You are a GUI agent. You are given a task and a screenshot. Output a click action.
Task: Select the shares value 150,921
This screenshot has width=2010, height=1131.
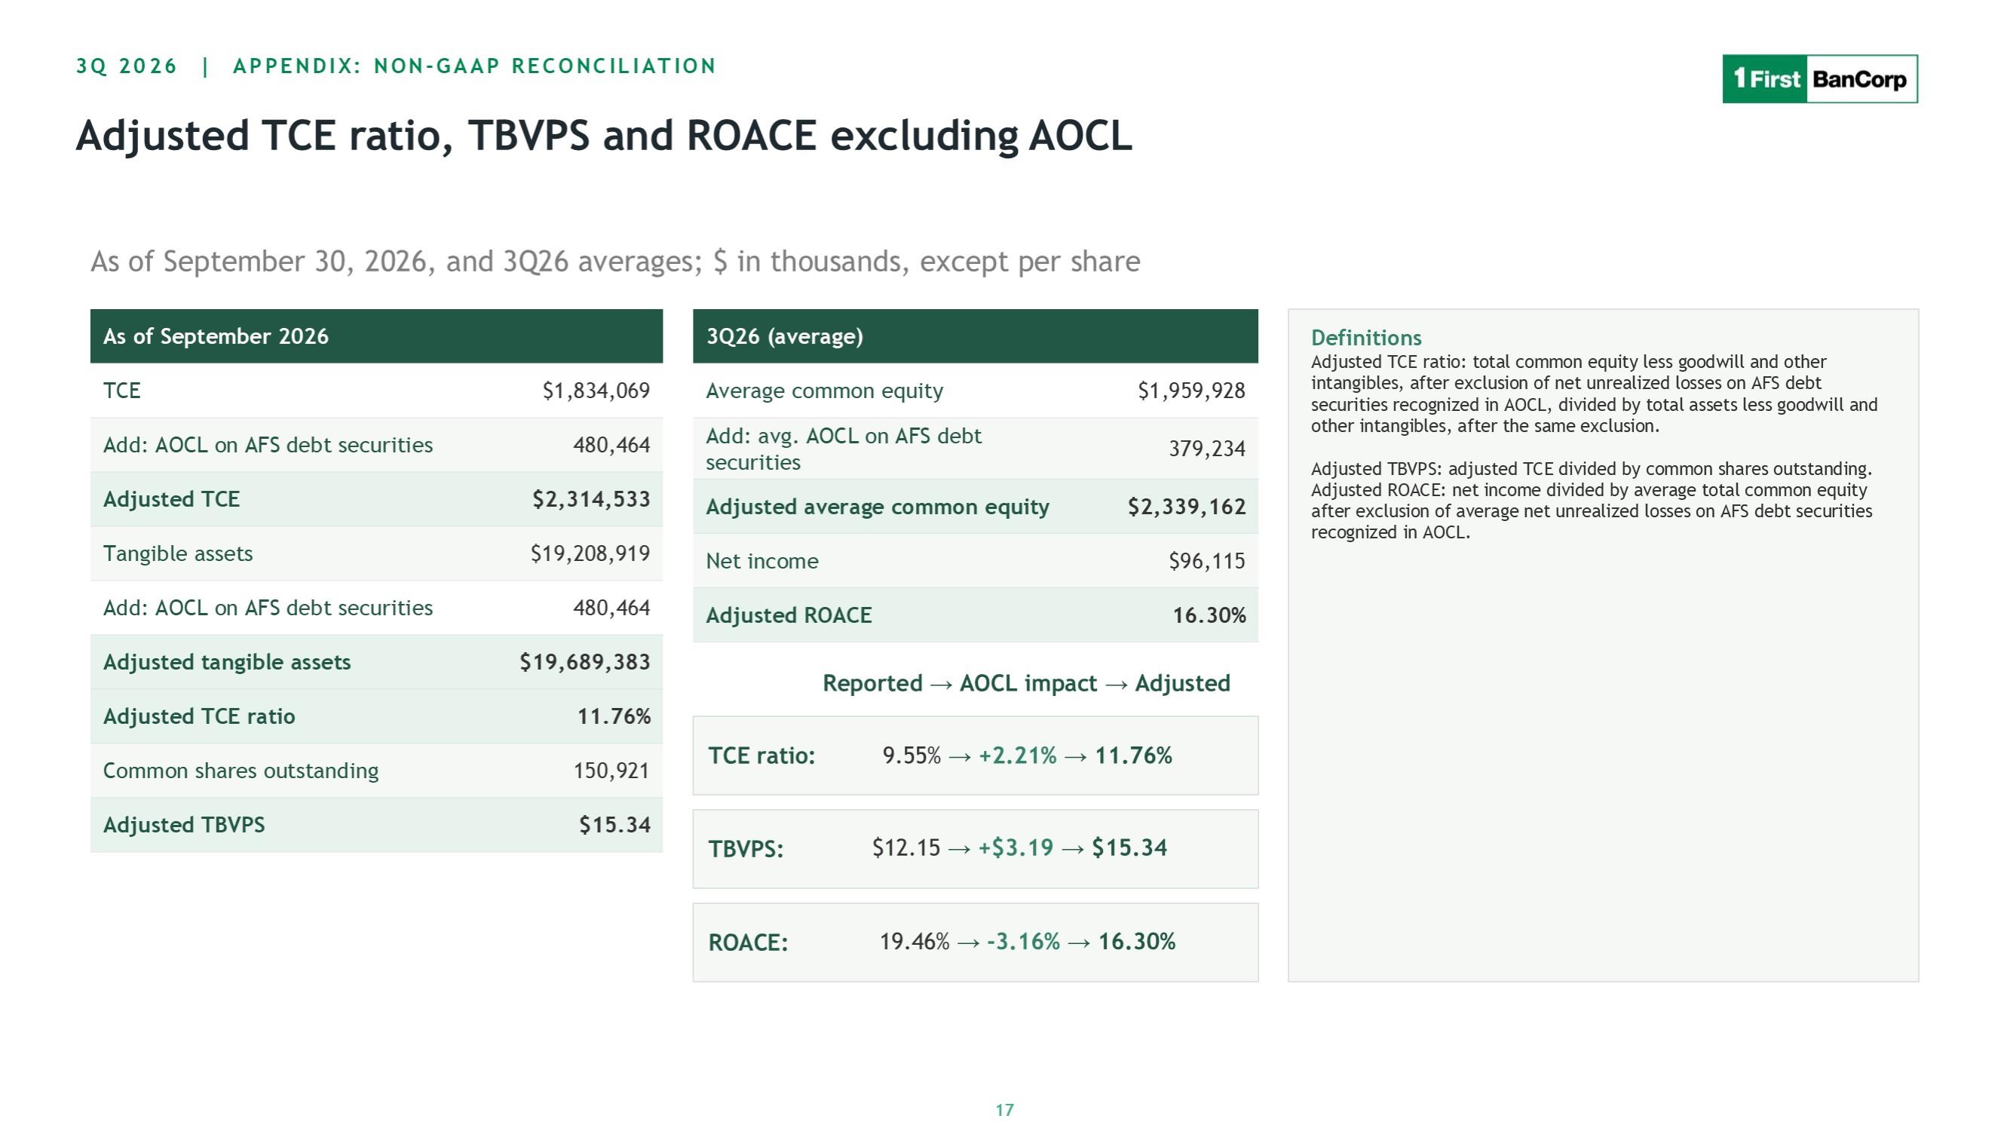[611, 771]
